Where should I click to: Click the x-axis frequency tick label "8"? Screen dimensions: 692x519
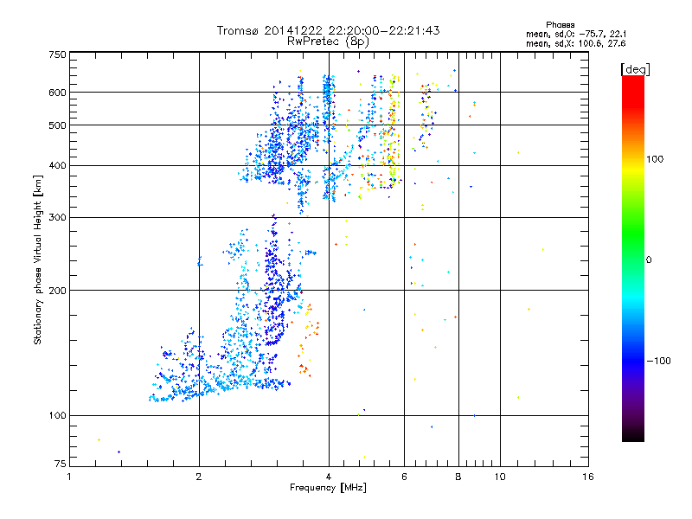[x=458, y=477]
